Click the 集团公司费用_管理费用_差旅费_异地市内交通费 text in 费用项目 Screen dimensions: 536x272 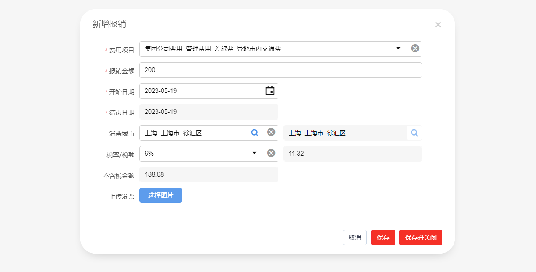[213, 49]
